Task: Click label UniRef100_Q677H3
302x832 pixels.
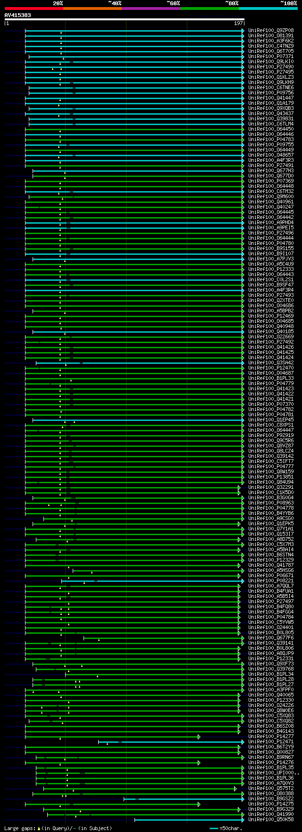Action: (x=271, y=170)
